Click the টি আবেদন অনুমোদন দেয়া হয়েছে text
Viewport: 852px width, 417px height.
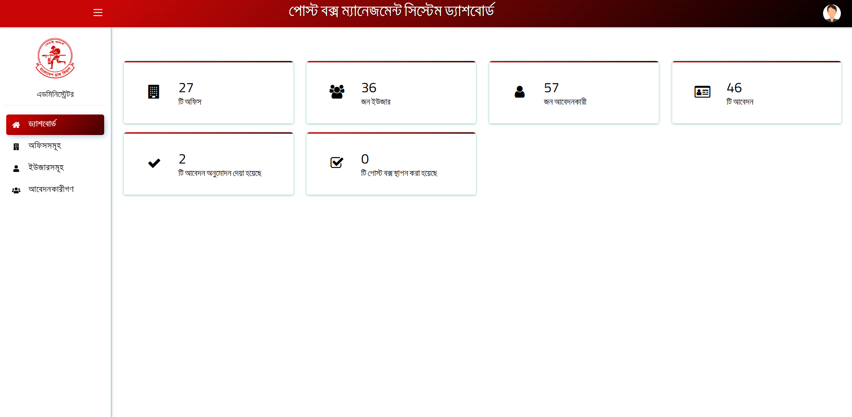tap(220, 173)
